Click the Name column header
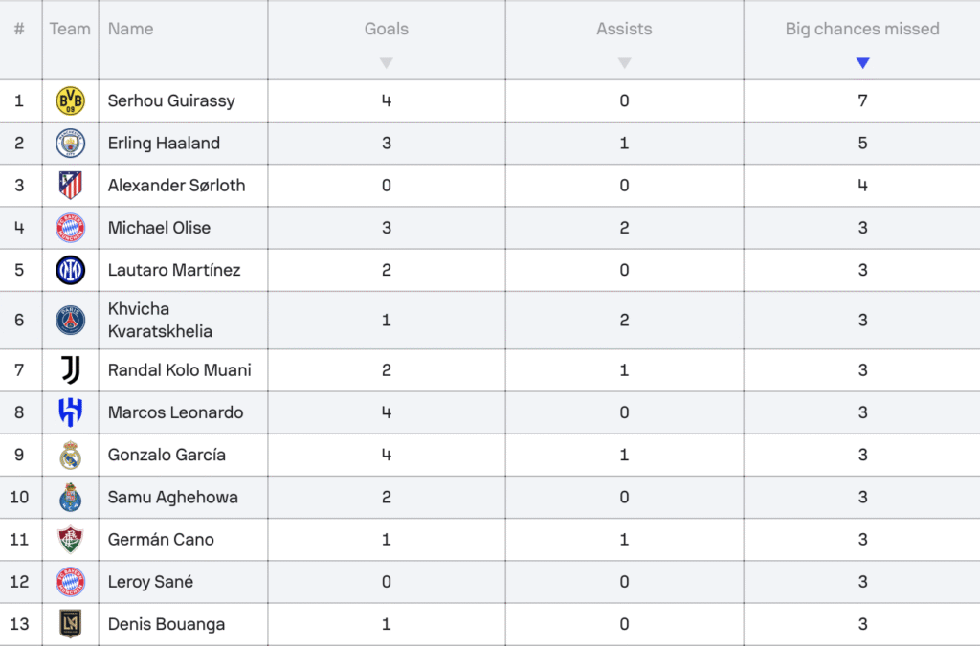 (x=130, y=29)
